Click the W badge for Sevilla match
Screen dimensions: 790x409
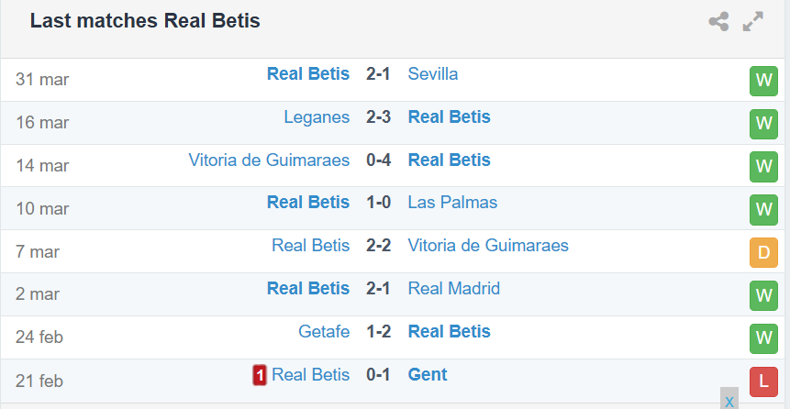pos(763,81)
